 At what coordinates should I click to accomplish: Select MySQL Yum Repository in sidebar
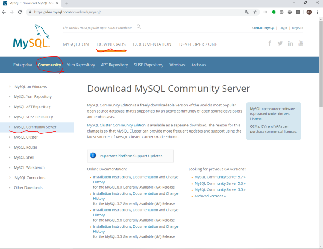pyautogui.click(x=33, y=96)
